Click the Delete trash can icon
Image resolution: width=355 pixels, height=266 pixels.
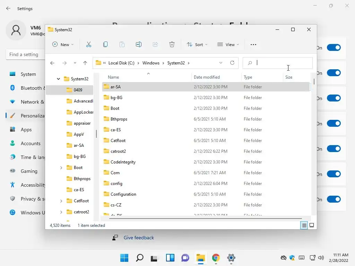(172, 45)
